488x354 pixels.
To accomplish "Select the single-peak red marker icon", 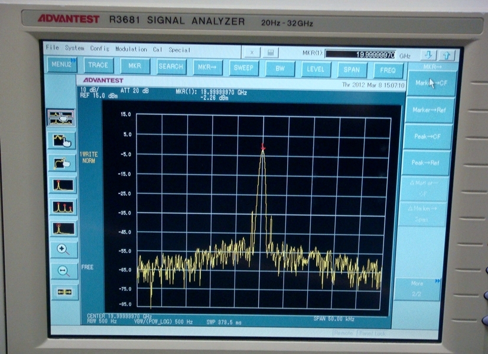I will (63, 185).
